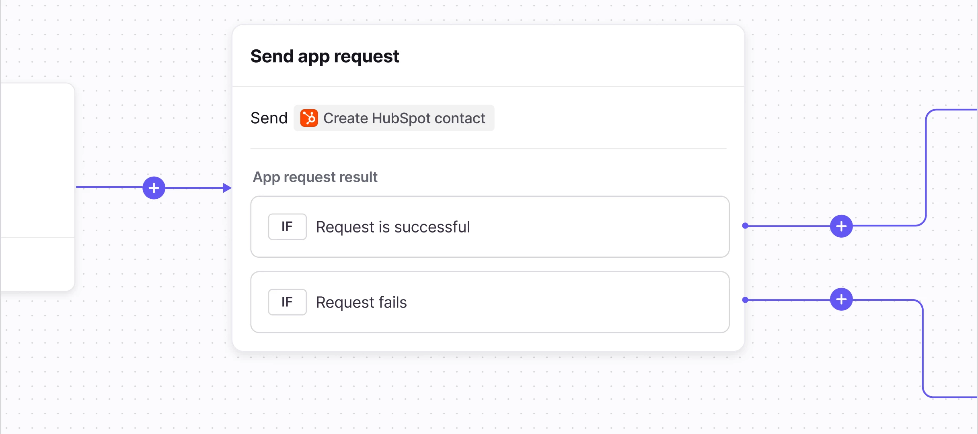The image size is (978, 434).
Task: Click arrowhead entering Send app request card
Action: tap(227, 188)
